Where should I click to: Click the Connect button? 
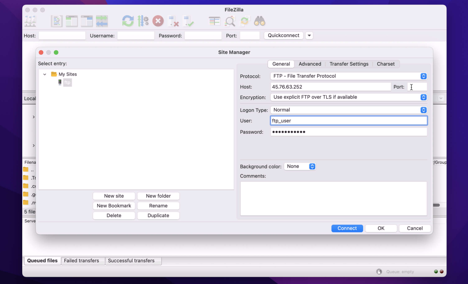tap(347, 228)
